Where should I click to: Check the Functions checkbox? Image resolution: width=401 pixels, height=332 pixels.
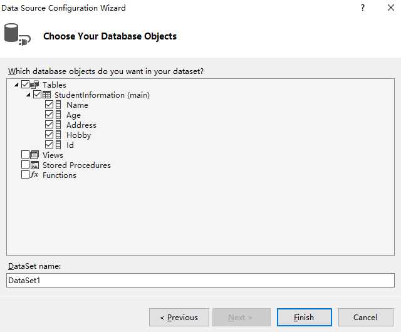[25, 174]
